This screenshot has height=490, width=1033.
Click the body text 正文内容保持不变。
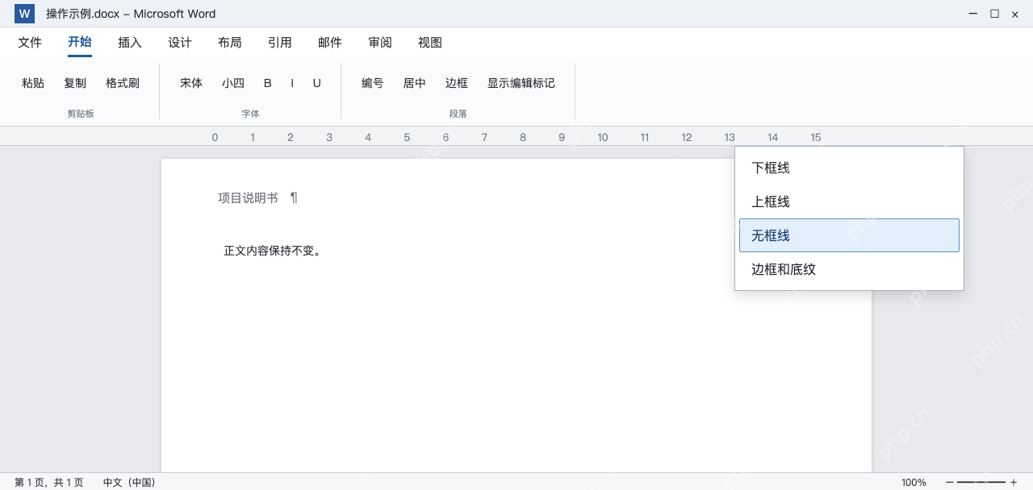[273, 251]
